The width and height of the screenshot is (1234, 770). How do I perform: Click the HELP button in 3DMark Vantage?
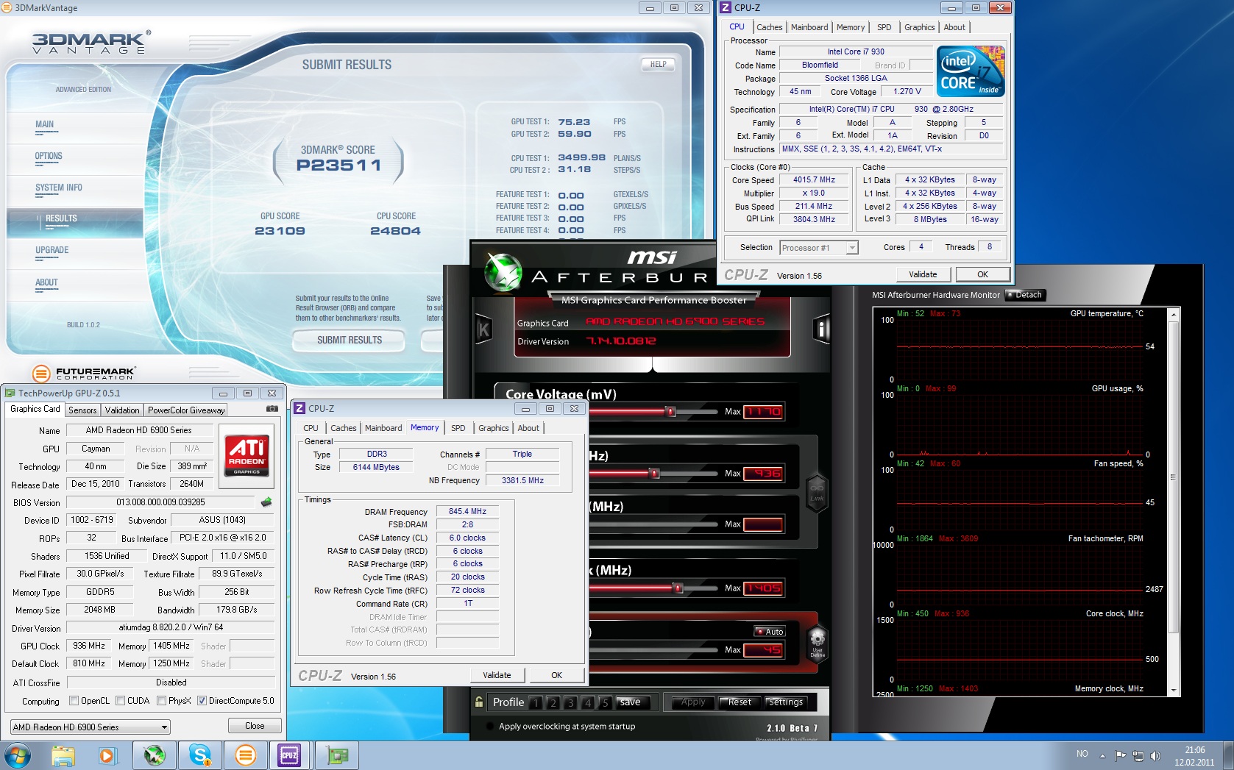click(658, 65)
